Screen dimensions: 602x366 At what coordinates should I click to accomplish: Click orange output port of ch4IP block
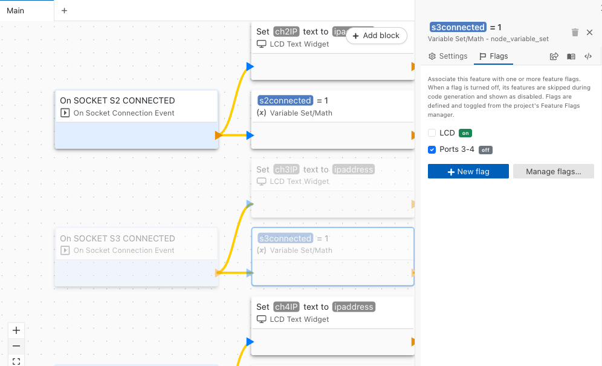(x=413, y=342)
